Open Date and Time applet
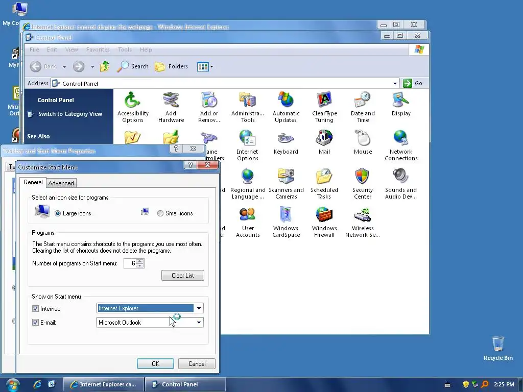The width and height of the screenshot is (523, 392). coord(363,107)
